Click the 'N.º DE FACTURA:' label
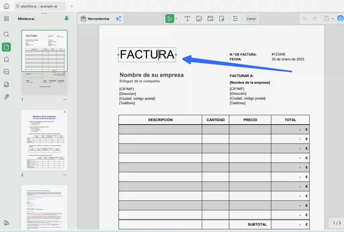 [243, 54]
